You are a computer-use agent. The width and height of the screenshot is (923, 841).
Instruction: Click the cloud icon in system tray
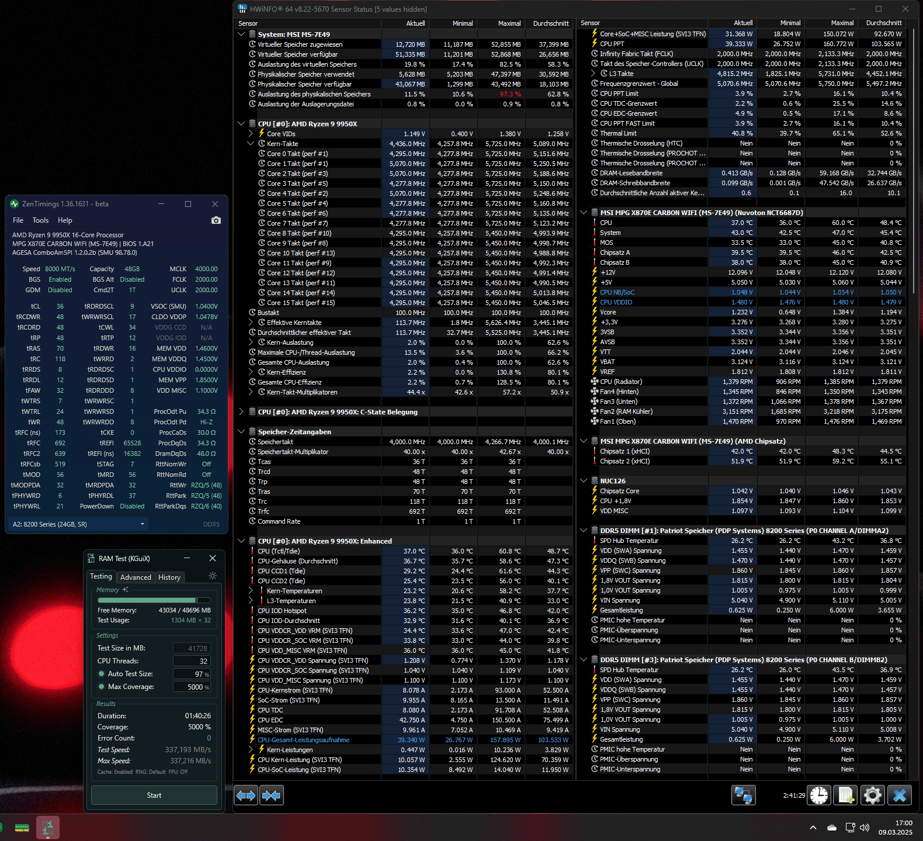coord(832,828)
